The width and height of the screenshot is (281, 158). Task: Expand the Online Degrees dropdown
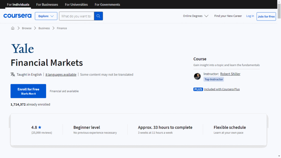tap(195, 16)
